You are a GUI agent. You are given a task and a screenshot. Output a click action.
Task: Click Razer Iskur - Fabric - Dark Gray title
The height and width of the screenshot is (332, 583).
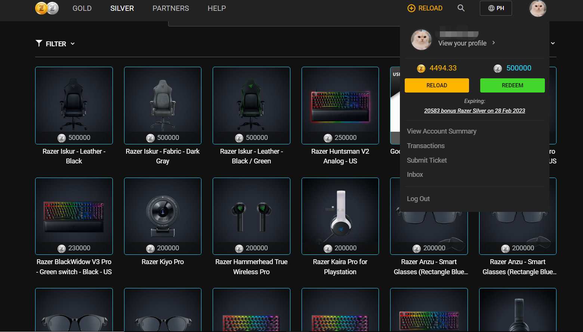163,156
